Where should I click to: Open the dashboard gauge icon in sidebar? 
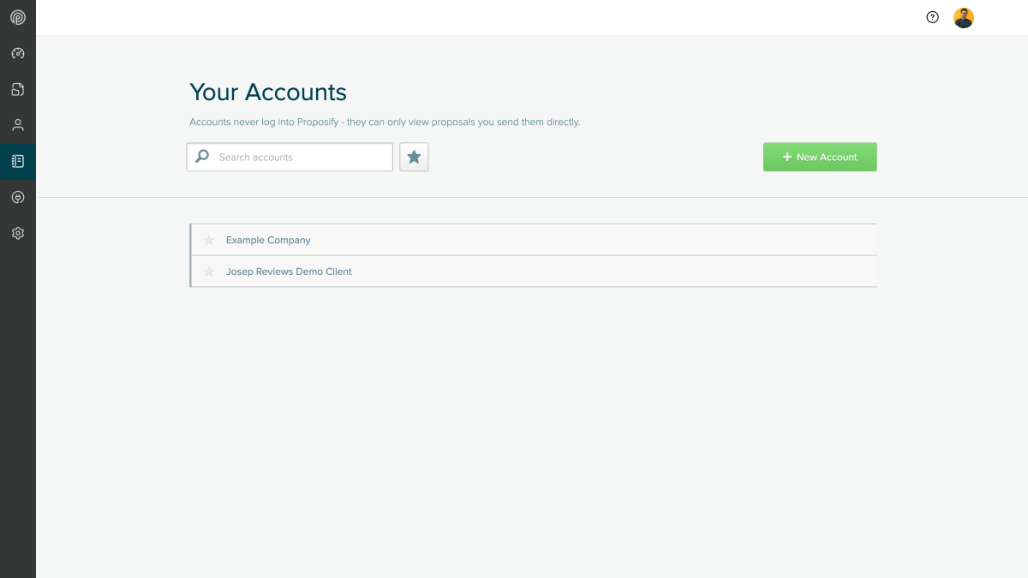click(18, 53)
